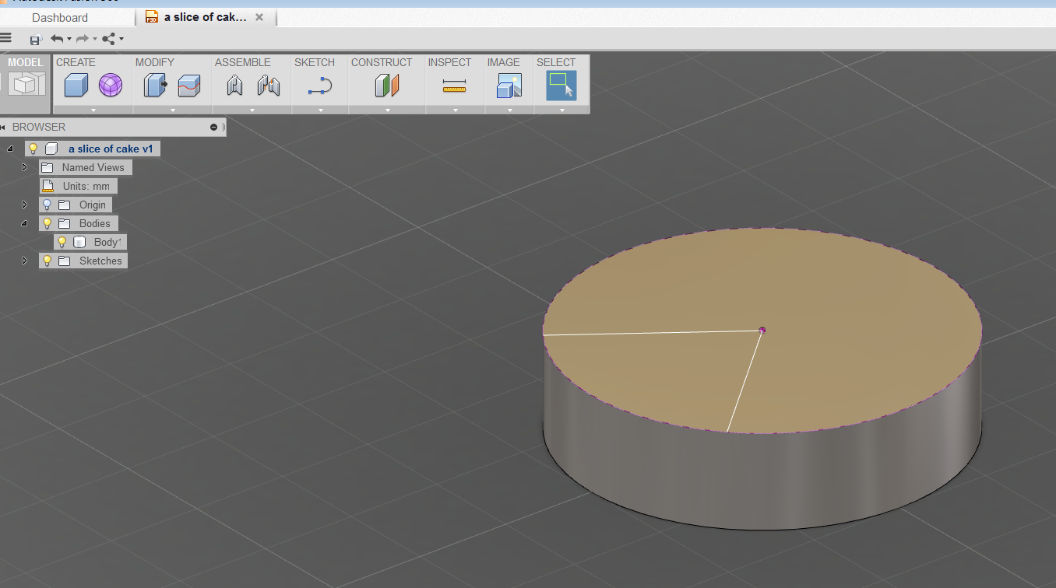Open the CREATE menu label
The height and width of the screenshot is (588, 1056).
tap(76, 62)
